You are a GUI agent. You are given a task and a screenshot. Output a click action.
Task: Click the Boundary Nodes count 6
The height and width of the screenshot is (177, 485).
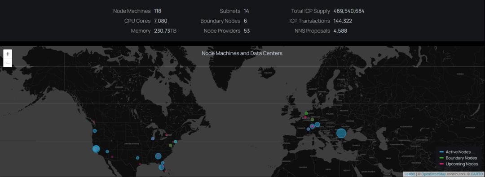click(245, 21)
